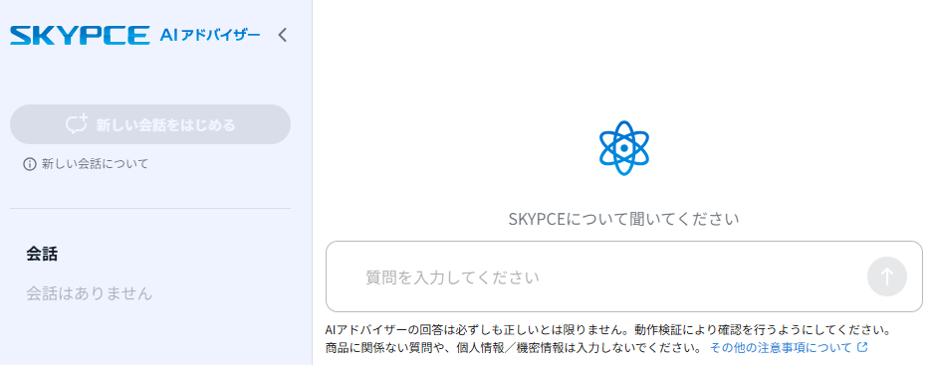The image size is (935, 365).
Task: Click the info circle icon beside 新しい会話について
Action: click(29, 164)
